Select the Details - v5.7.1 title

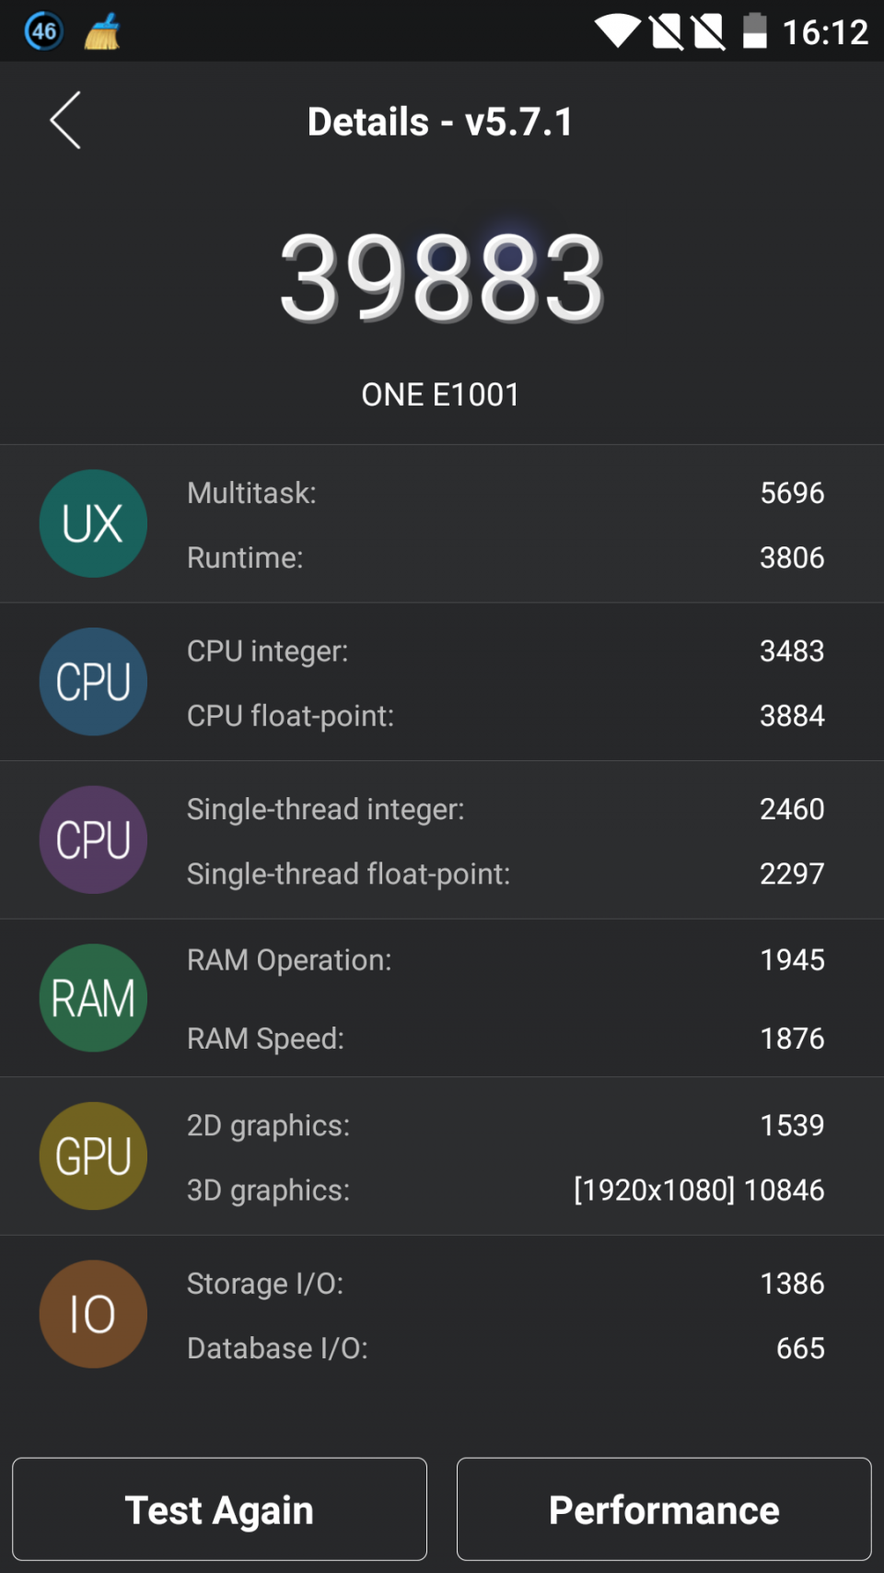tap(440, 120)
